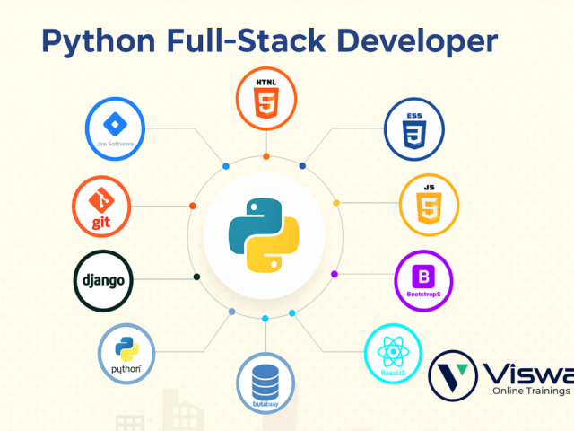
Task: Click the large central Python logo
Action: (264, 235)
